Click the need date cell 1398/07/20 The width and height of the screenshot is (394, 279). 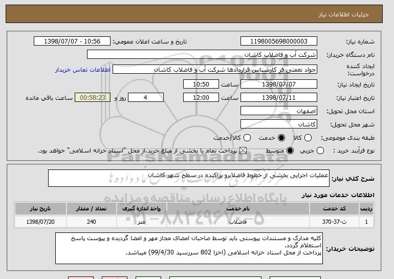point(40,222)
